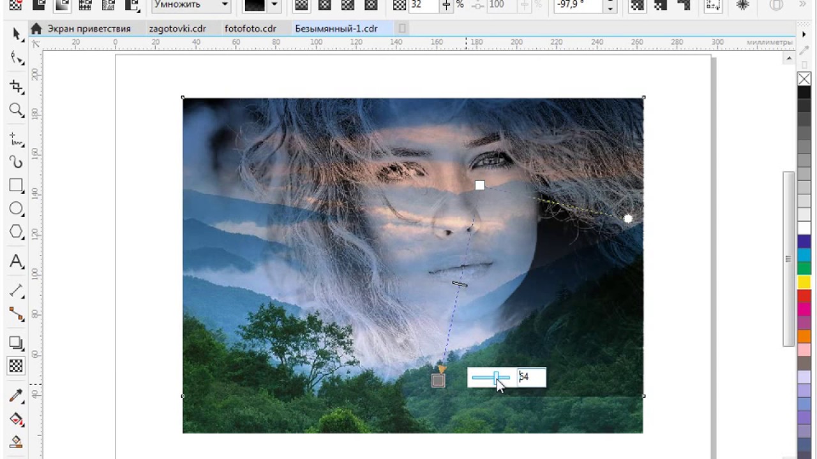Pick the green palette swatch
Screen dimensions: 817x459
coord(804,268)
